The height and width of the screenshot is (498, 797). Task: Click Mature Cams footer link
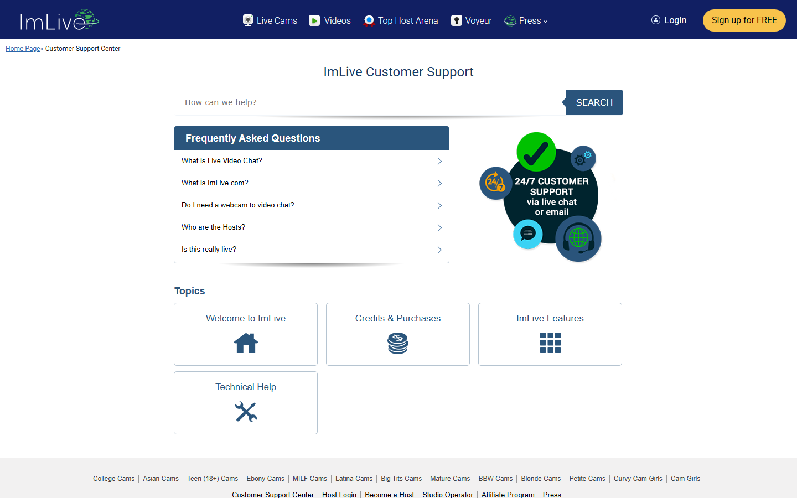pyautogui.click(x=450, y=479)
